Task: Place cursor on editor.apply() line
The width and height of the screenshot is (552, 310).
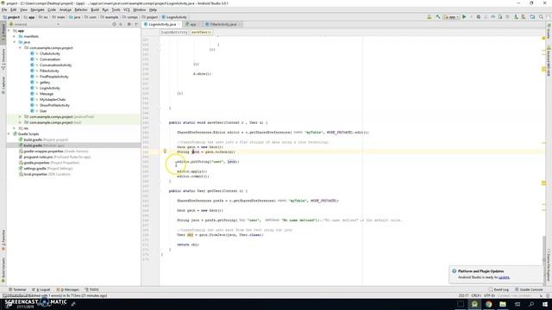Action: point(191,171)
